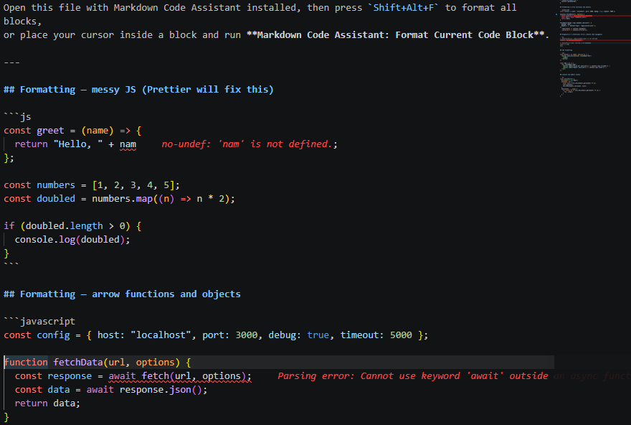This screenshot has height=425, width=631.
Task: Click the 'if (doubled.length > 0) {' line
Action: pyautogui.click(x=72, y=226)
